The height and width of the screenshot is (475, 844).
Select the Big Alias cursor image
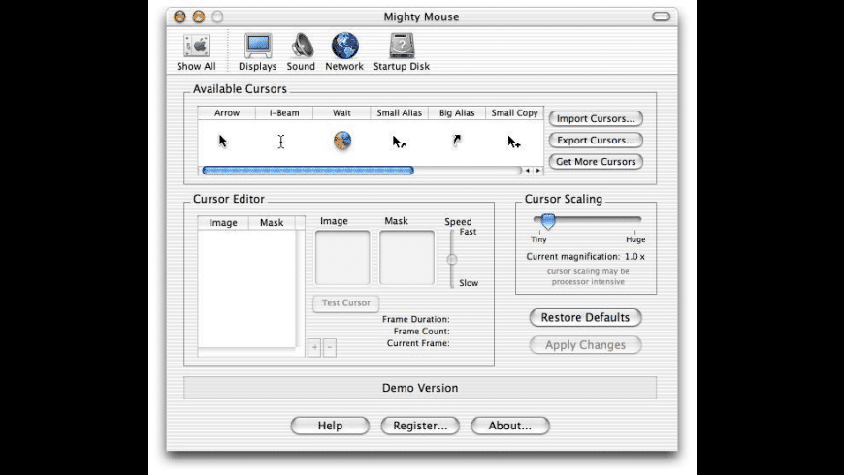457,141
